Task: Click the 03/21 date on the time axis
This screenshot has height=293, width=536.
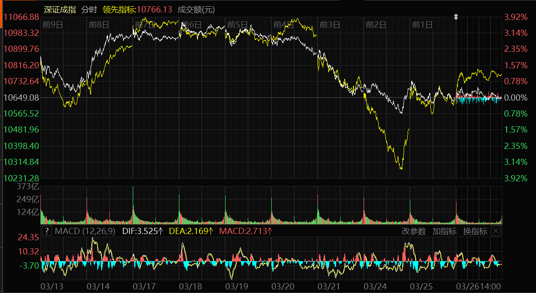Action: (329, 287)
